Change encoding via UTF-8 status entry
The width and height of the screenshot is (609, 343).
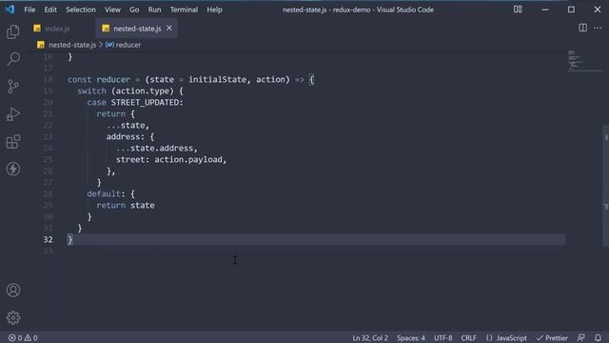pos(442,338)
